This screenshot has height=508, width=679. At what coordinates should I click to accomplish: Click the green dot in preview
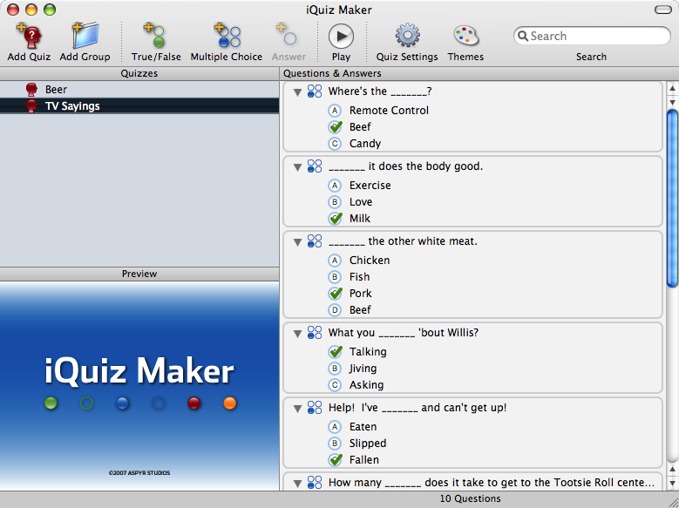tap(51, 403)
